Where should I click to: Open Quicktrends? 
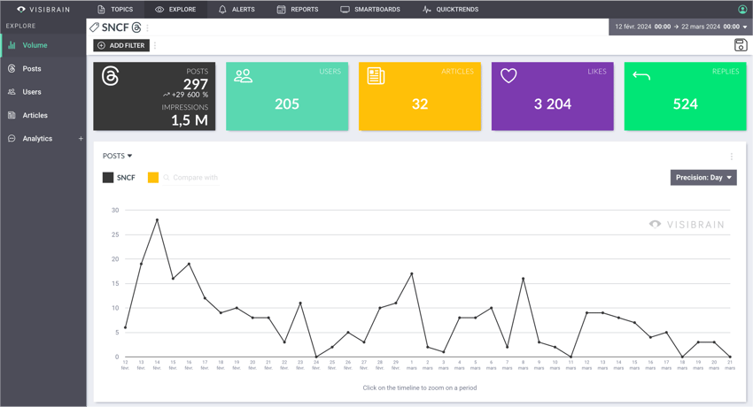pyautogui.click(x=451, y=9)
